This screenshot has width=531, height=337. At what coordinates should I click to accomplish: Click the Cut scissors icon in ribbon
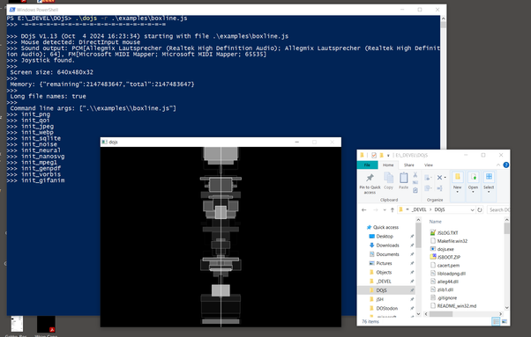[x=415, y=175]
